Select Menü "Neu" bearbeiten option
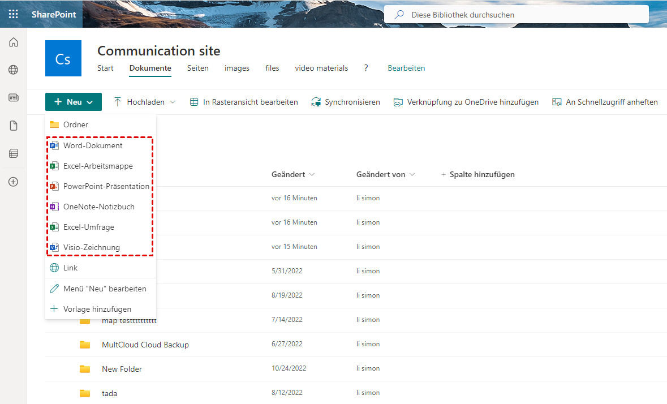The height and width of the screenshot is (404, 667). (x=101, y=289)
